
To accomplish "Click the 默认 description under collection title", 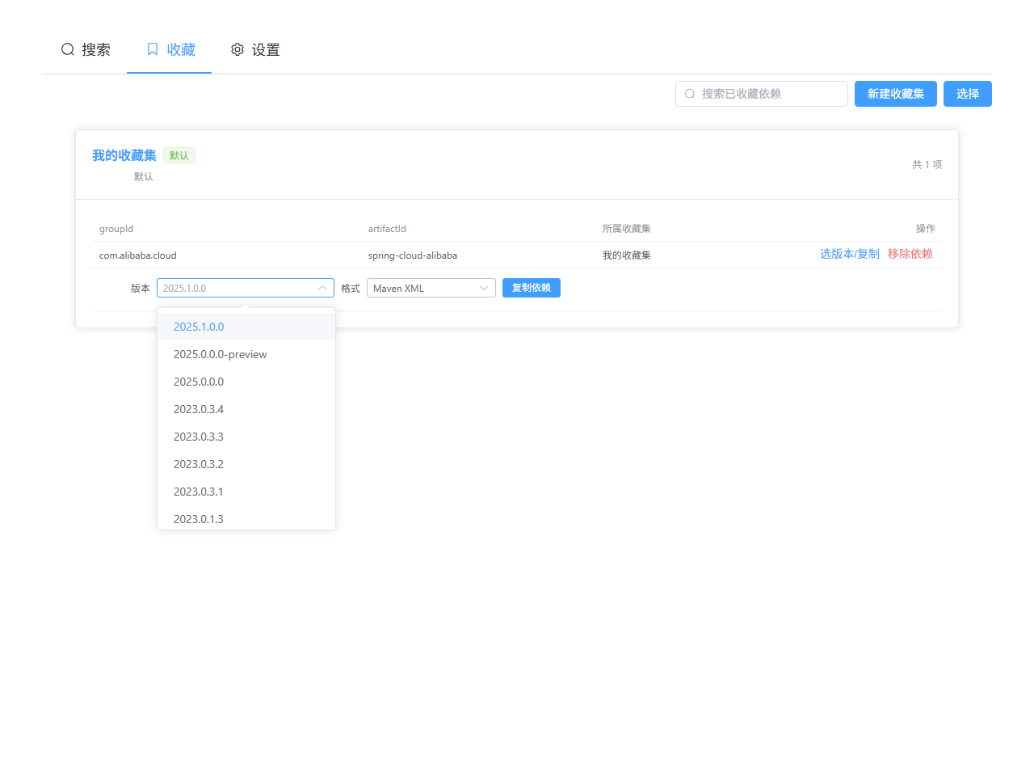I will pos(144,176).
